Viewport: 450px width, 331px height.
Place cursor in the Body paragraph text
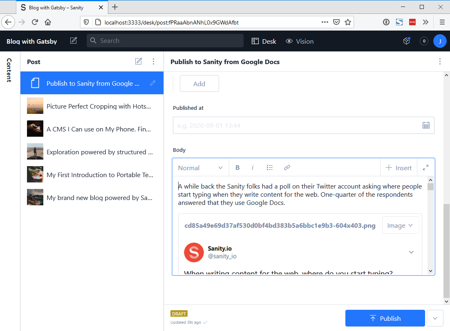(x=300, y=195)
